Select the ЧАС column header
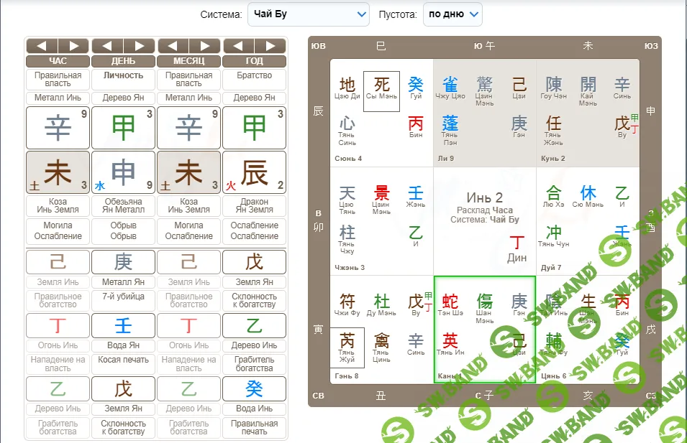Image resolution: width=687 pixels, height=443 pixels. (58, 61)
